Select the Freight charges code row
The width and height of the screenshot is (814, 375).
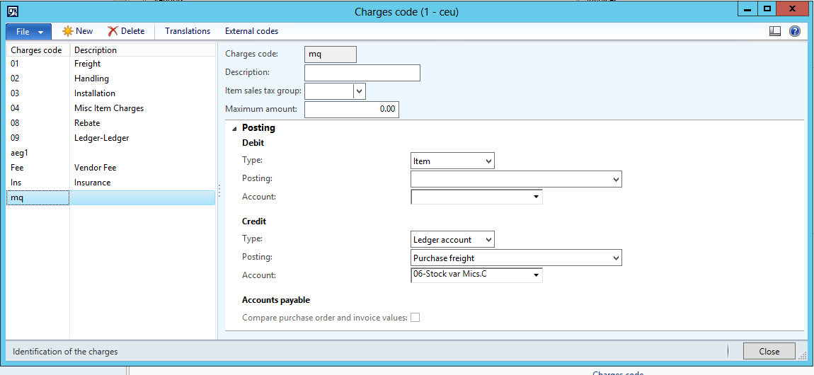(x=88, y=64)
